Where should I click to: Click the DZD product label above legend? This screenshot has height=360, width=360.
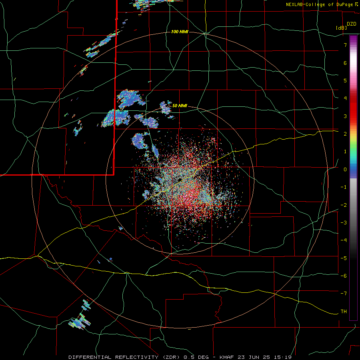tap(352, 24)
